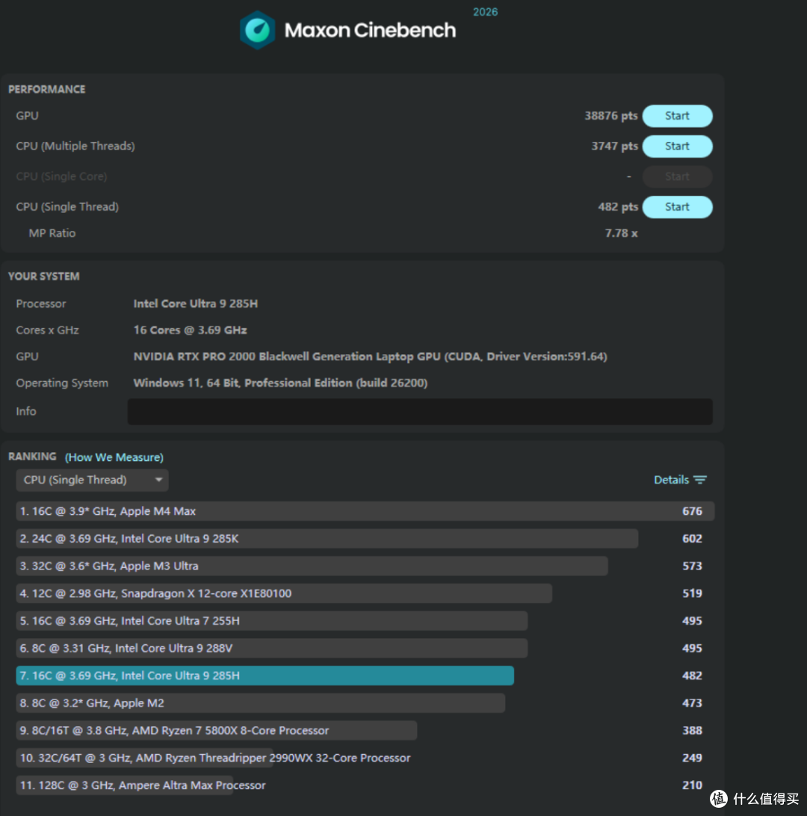The width and height of the screenshot is (807, 816).
Task: Click the single-thread score 482 pts
Action: point(618,206)
